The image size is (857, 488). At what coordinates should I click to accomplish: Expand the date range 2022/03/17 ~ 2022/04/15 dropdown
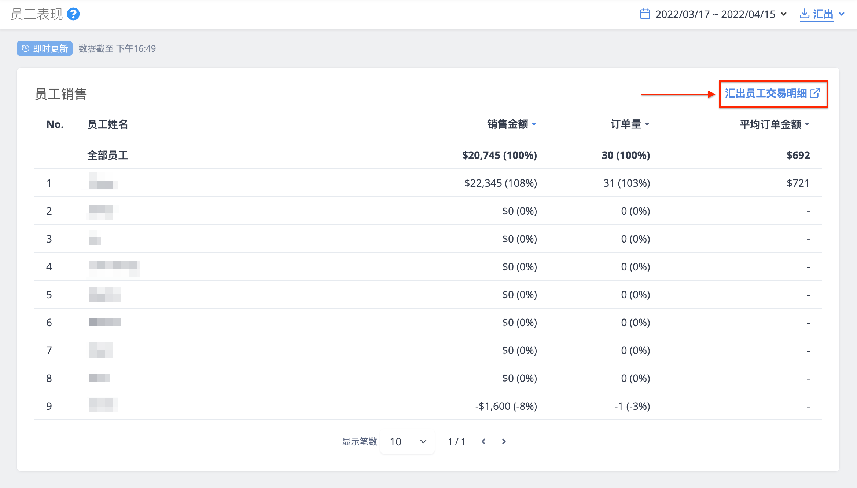point(714,14)
